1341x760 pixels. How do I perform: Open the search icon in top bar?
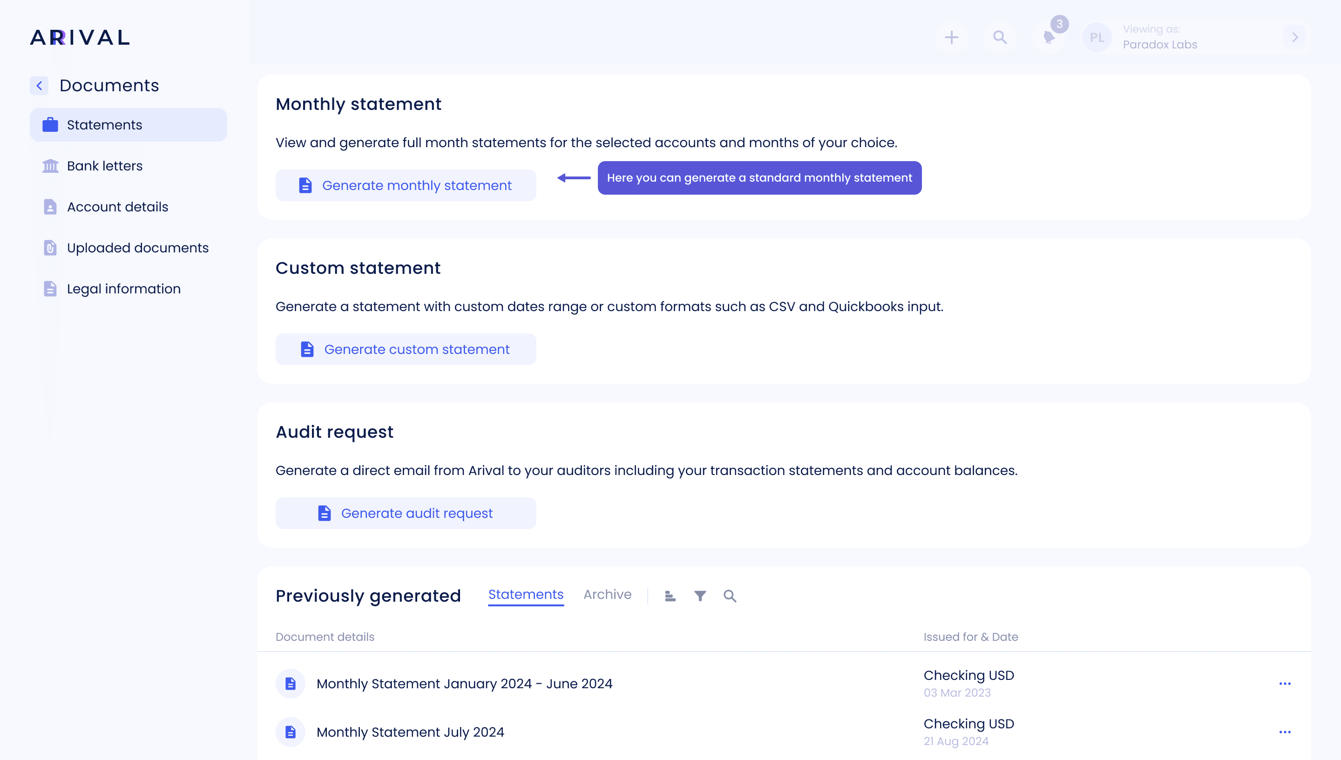pos(1000,37)
